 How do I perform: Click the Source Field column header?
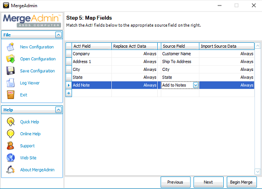[x=180, y=46]
